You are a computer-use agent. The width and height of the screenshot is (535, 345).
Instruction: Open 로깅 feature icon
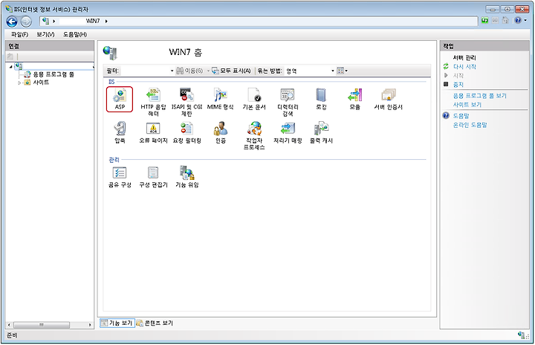(x=321, y=99)
